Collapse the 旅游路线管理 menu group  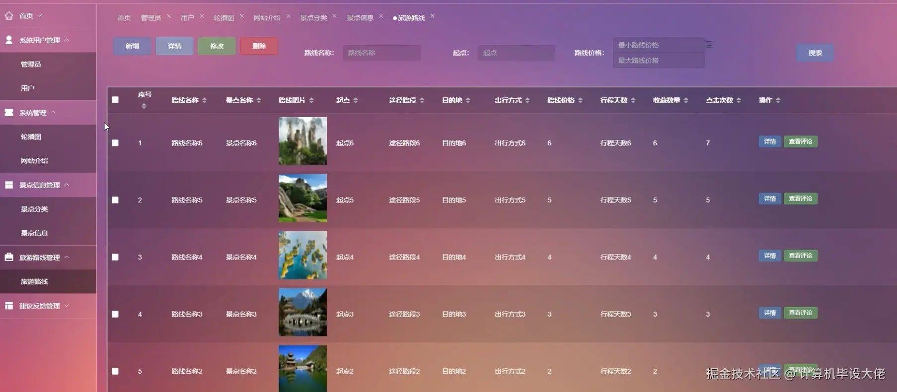pos(67,257)
